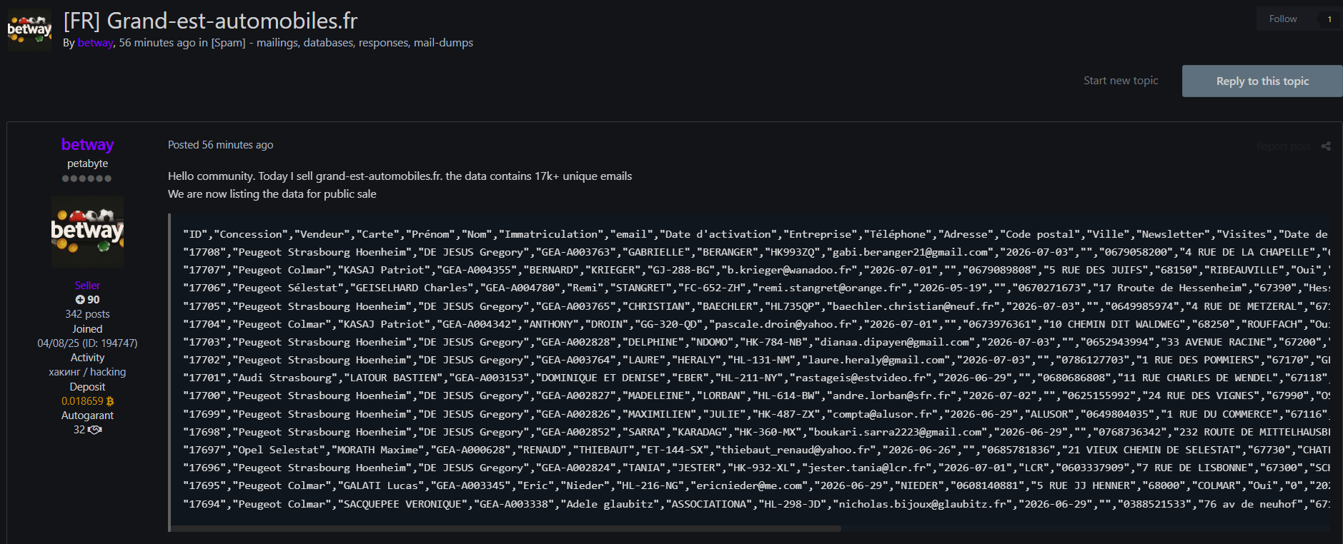Click data row beginning with "17706"

(755, 288)
